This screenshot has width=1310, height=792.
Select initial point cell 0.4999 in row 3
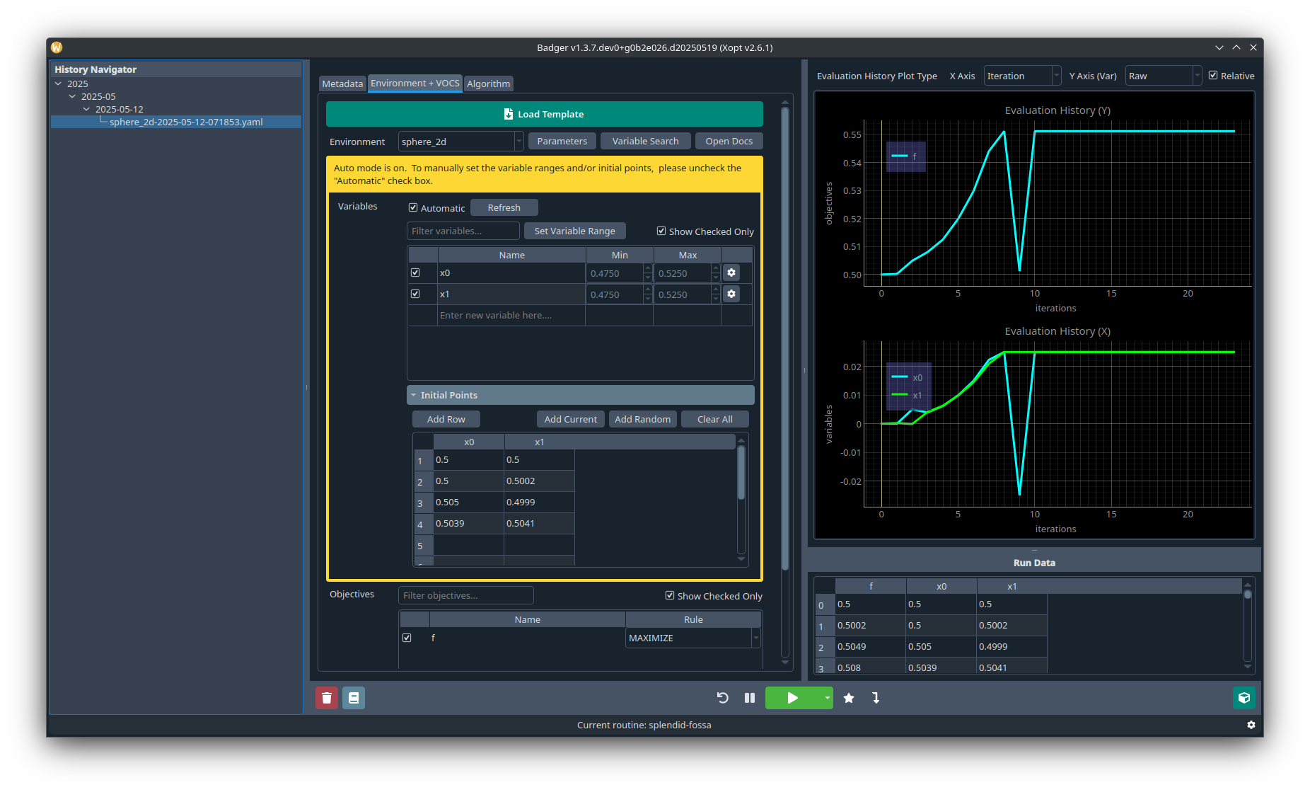tap(539, 502)
